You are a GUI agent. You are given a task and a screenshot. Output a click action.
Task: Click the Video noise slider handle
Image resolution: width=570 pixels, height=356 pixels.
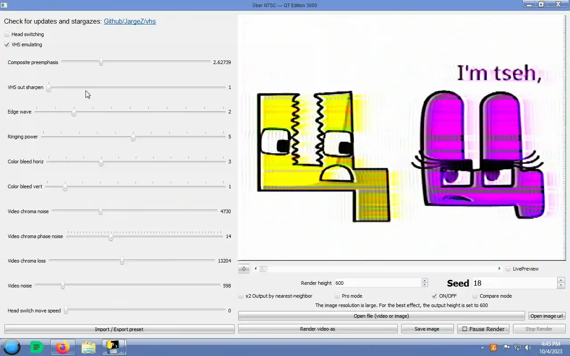(63, 285)
